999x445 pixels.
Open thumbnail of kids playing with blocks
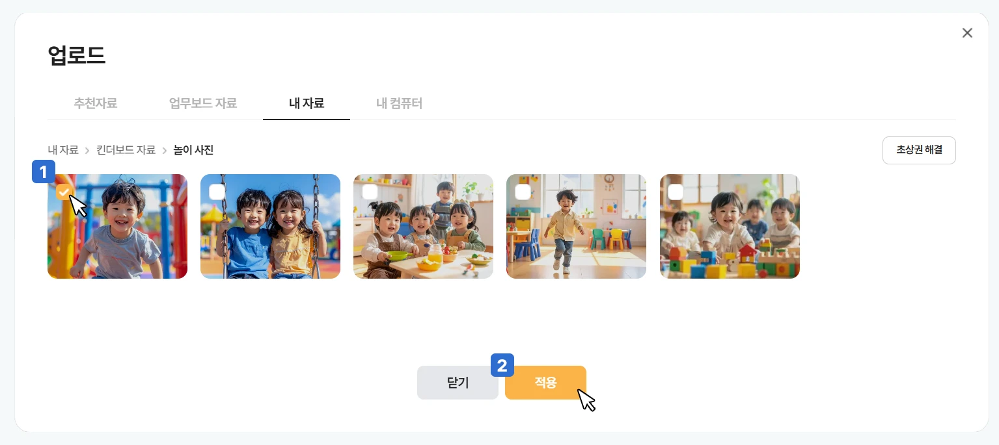click(730, 226)
